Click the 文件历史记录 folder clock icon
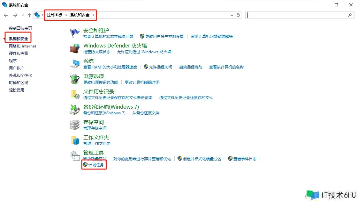Image resolution: width=358 pixels, height=201 pixels. click(75, 94)
